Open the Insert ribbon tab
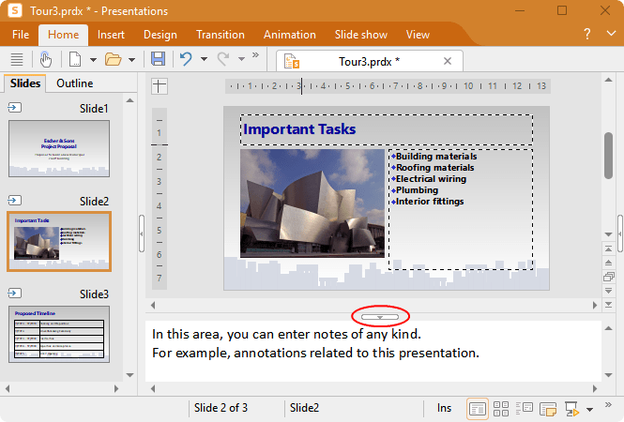 point(111,35)
